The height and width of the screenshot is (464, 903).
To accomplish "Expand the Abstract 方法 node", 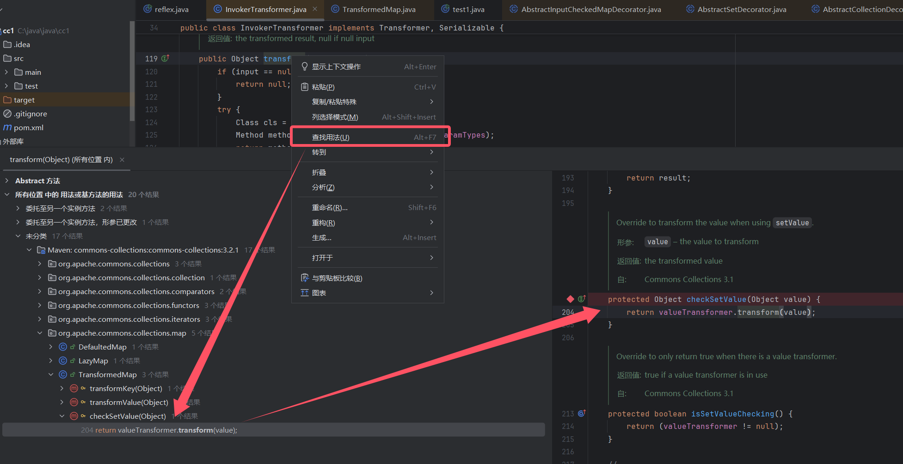I will pos(7,181).
